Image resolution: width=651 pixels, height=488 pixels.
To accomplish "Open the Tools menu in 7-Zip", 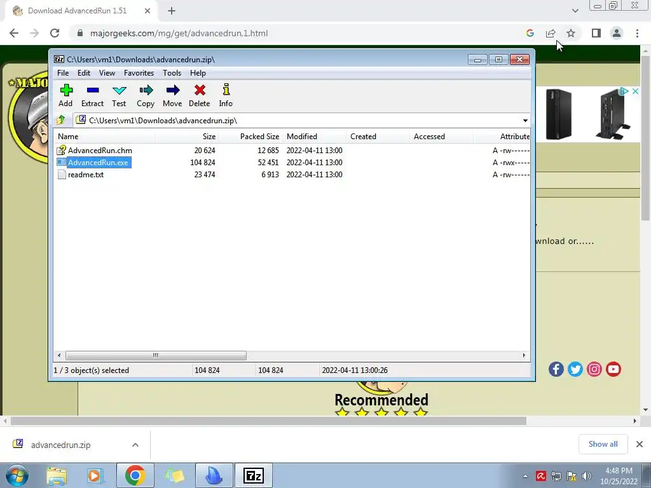I will [x=172, y=73].
